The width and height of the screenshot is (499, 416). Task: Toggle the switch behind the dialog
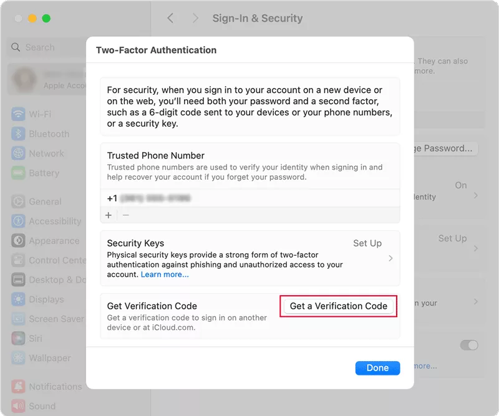[x=469, y=345]
